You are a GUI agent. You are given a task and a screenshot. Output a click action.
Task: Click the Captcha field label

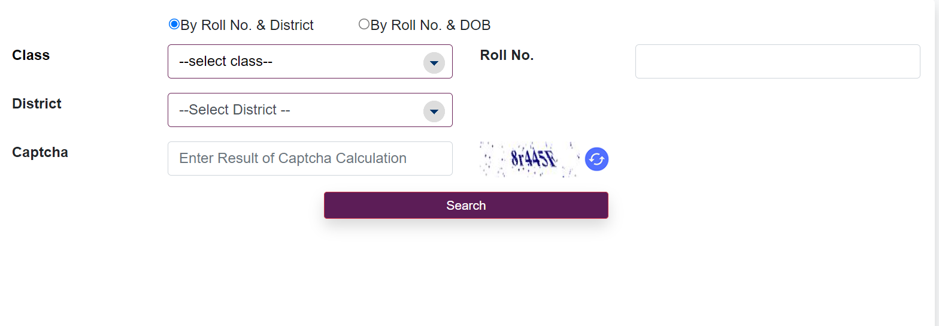coord(40,152)
